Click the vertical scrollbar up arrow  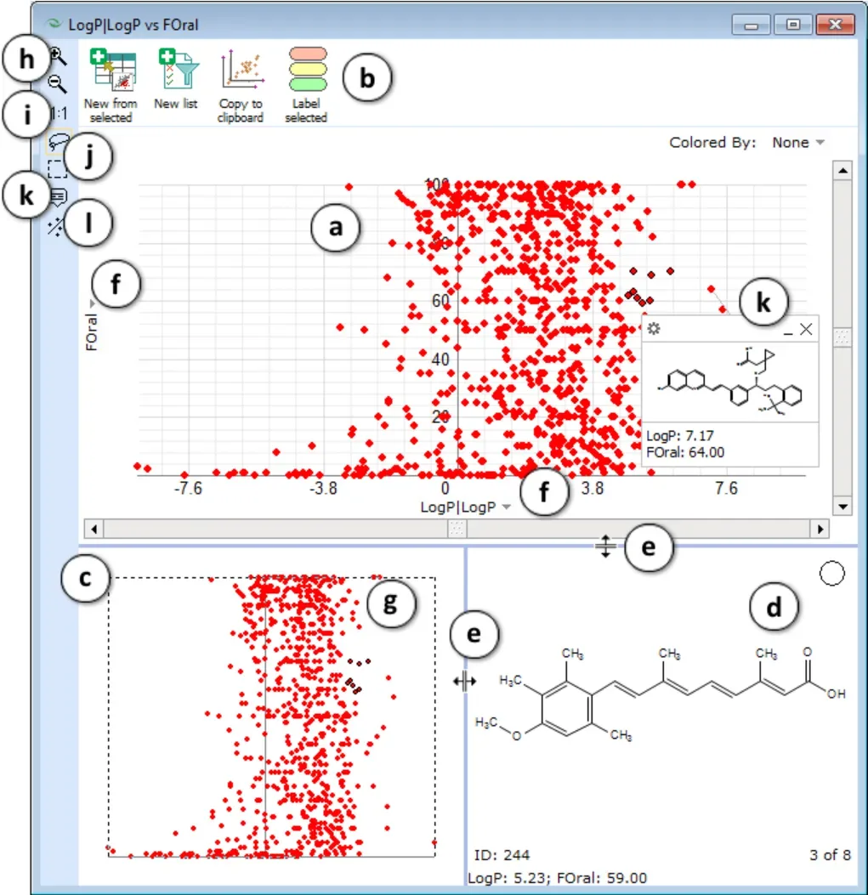[842, 170]
